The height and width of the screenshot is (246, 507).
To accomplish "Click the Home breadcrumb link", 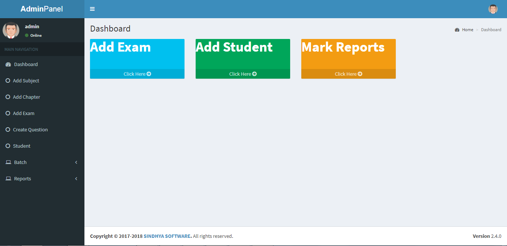I will tap(468, 30).
